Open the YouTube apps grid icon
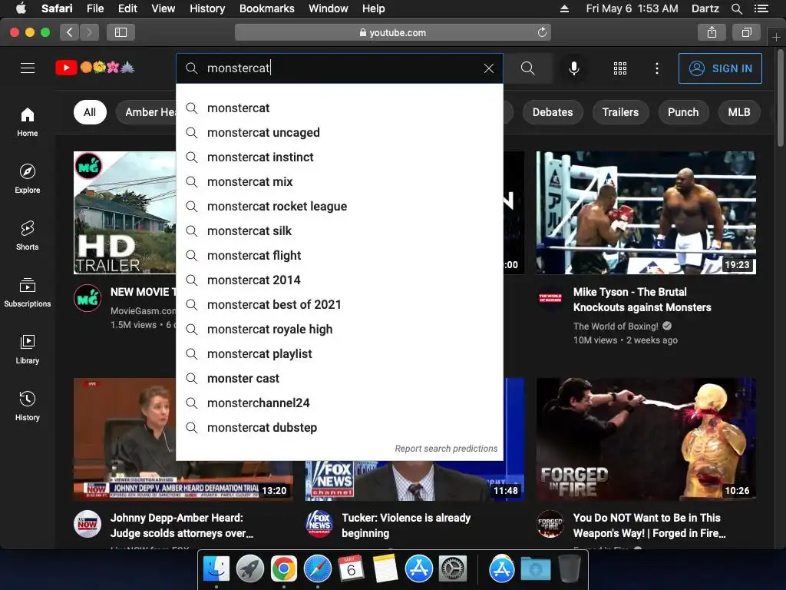Viewport: 786px width, 590px height. point(620,68)
